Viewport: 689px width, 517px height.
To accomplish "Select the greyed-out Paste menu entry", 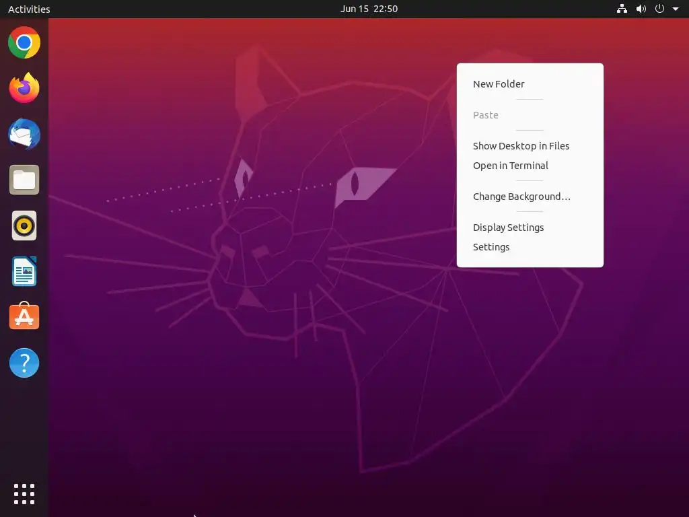I will 530,115.
